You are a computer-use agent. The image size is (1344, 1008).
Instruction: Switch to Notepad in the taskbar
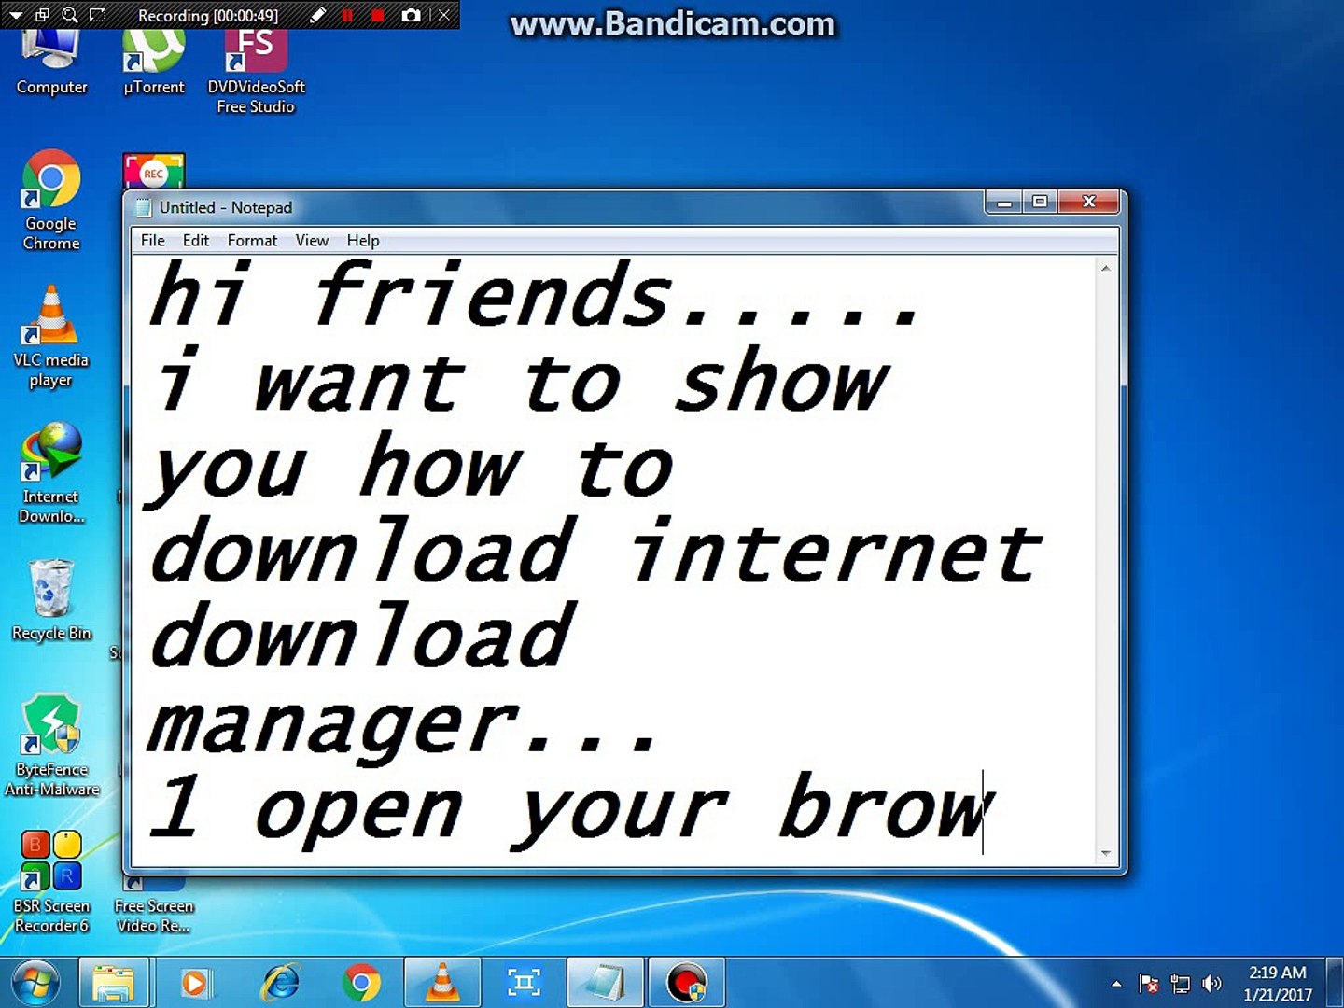pos(605,983)
